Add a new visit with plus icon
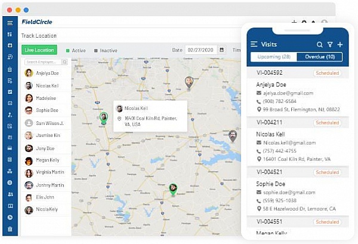Image resolution: width=358 pixels, height=244 pixels. click(340, 45)
